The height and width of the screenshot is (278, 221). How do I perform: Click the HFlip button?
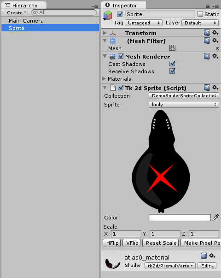pyautogui.click(x=112, y=243)
